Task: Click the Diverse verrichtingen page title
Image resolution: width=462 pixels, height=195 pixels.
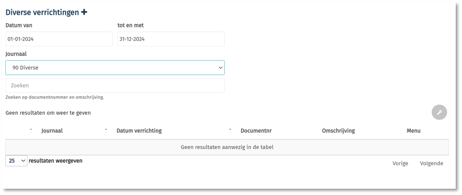Action: (x=42, y=13)
